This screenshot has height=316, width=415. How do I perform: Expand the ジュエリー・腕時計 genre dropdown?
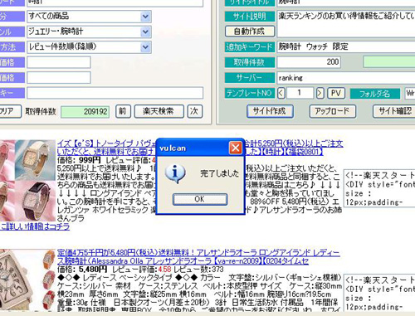pos(145,32)
